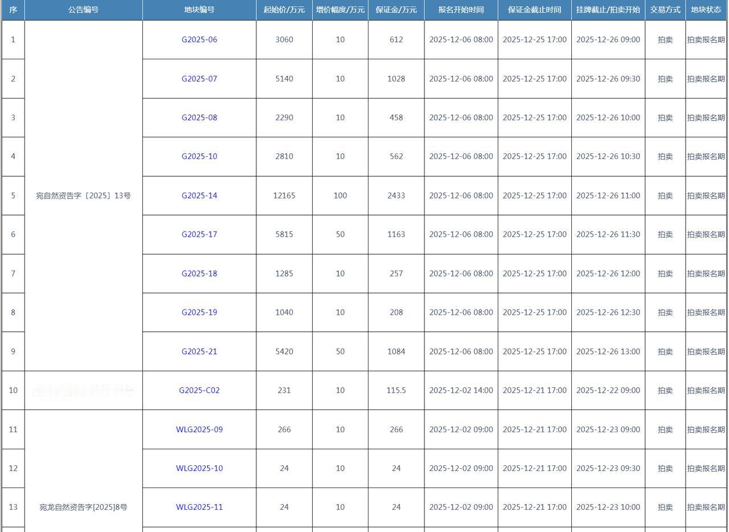This screenshot has width=729, height=532.
Task: Open parcel G2025-10 details link
Action: tap(199, 156)
